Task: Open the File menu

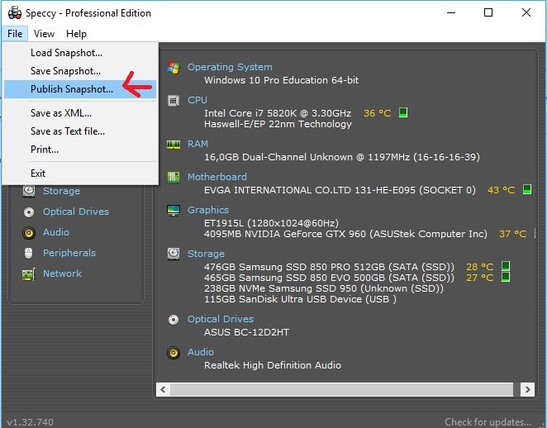Action: pos(15,34)
